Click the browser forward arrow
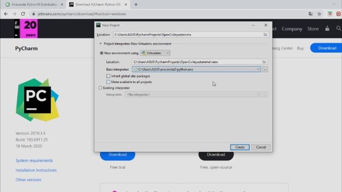 (14, 14)
